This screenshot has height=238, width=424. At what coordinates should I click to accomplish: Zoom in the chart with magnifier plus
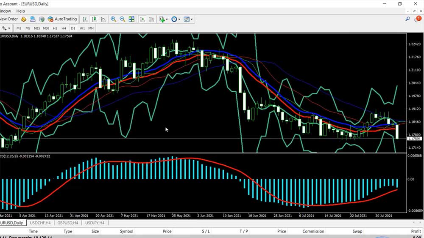[x=114, y=19]
